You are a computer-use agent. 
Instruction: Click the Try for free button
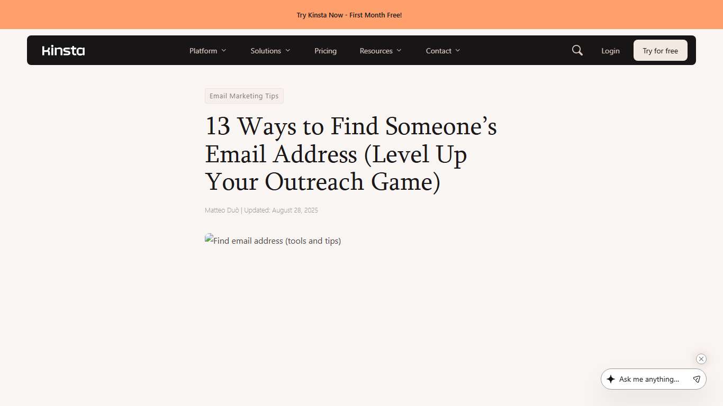point(660,50)
